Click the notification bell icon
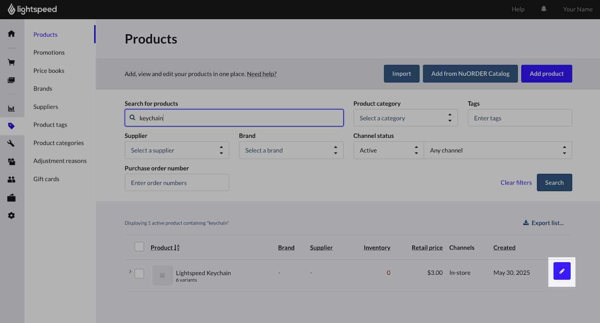 click(x=544, y=9)
